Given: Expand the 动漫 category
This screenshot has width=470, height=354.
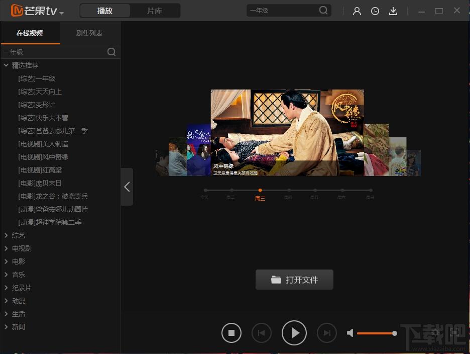Looking at the screenshot, I should 6,301.
